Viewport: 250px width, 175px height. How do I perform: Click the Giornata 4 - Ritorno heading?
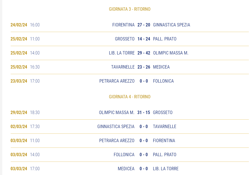tap(130, 97)
